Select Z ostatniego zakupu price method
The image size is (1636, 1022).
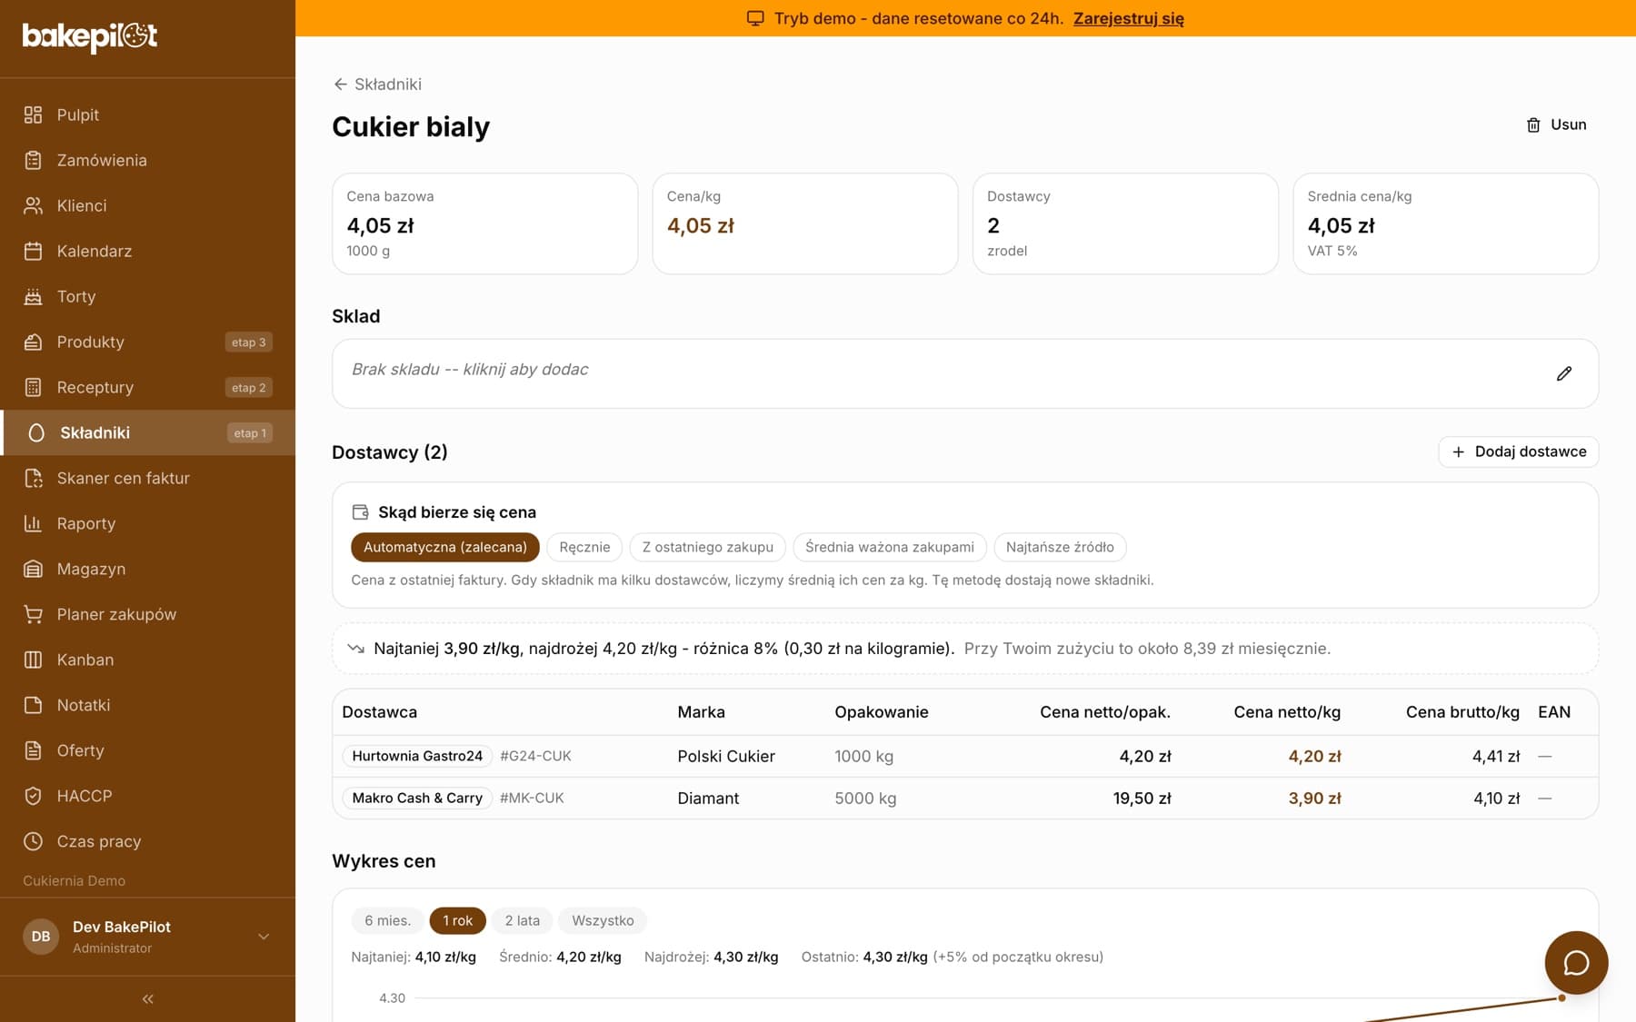tap(707, 547)
